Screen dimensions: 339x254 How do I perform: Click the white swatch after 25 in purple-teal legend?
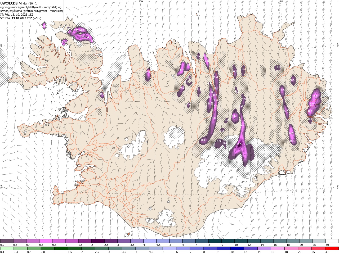pyautogui.click(x=332, y=241)
